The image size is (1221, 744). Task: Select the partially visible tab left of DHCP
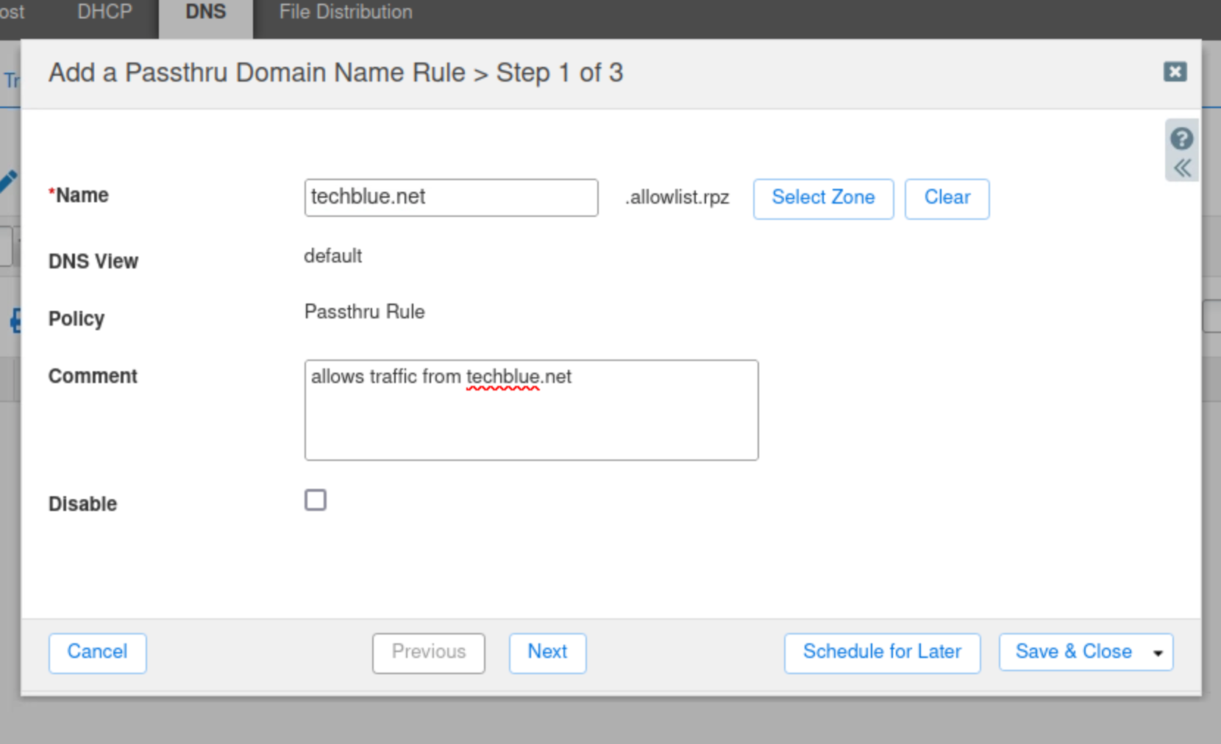point(12,12)
